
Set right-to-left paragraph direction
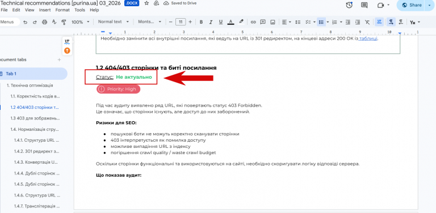coord(401,22)
